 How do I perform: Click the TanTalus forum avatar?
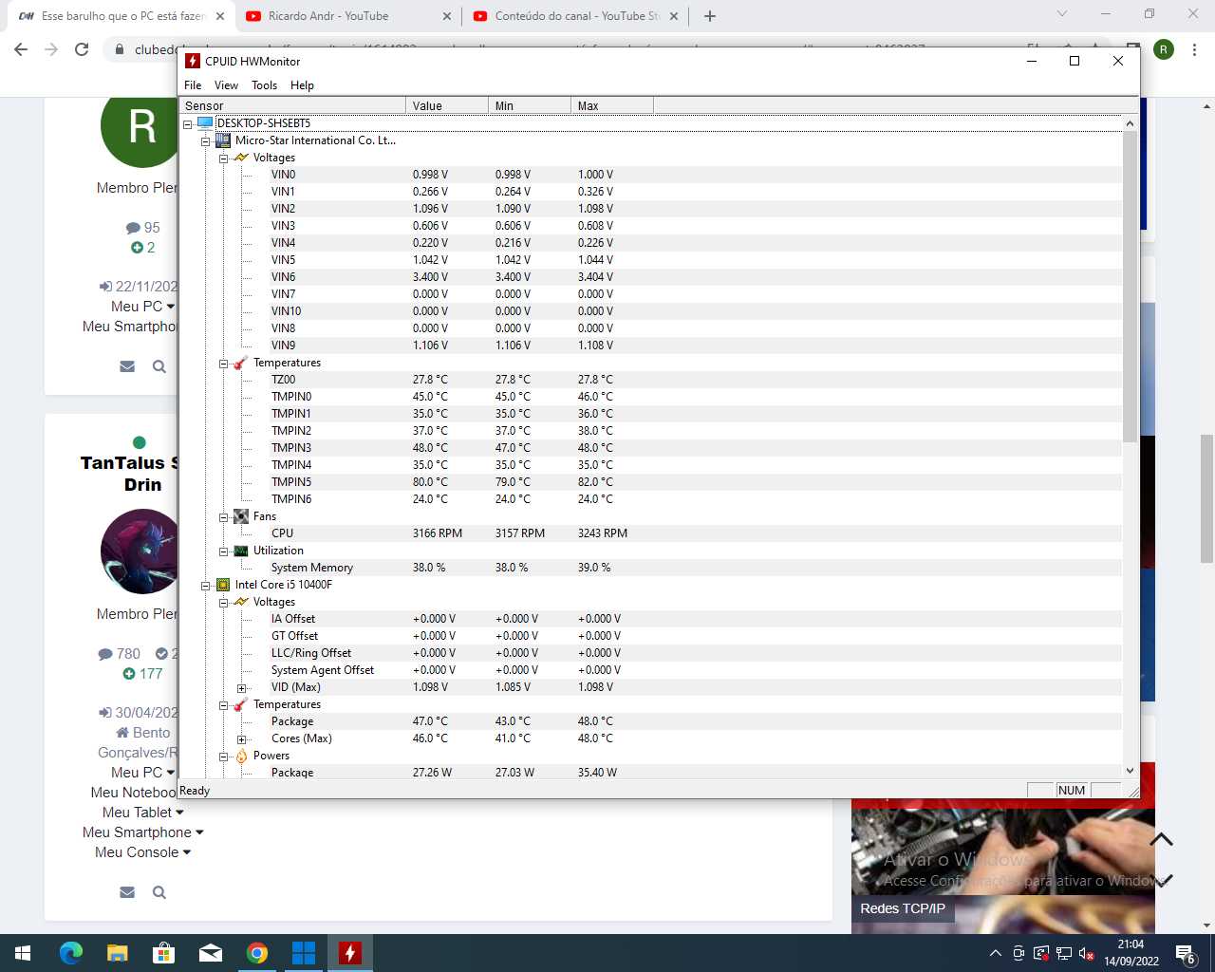[x=140, y=551]
